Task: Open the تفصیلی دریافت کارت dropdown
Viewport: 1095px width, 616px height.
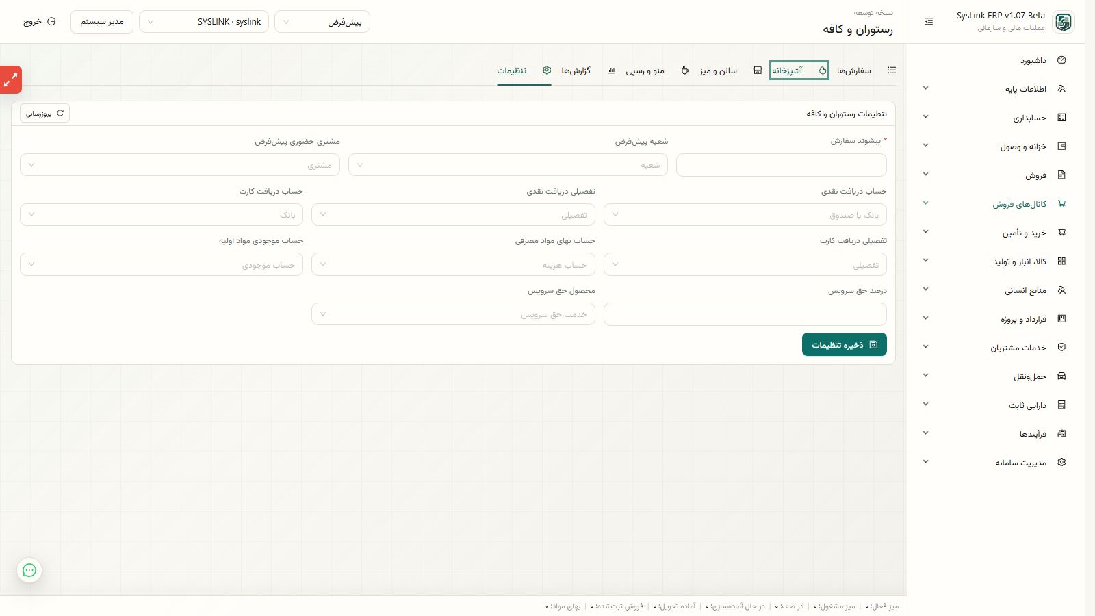Action: click(x=745, y=265)
